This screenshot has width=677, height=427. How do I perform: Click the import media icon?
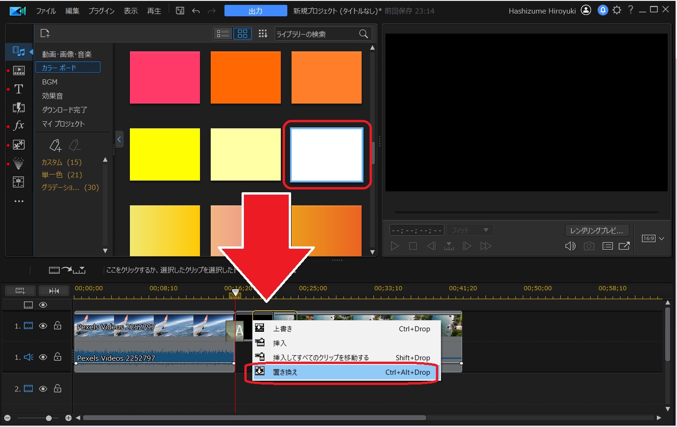point(45,34)
